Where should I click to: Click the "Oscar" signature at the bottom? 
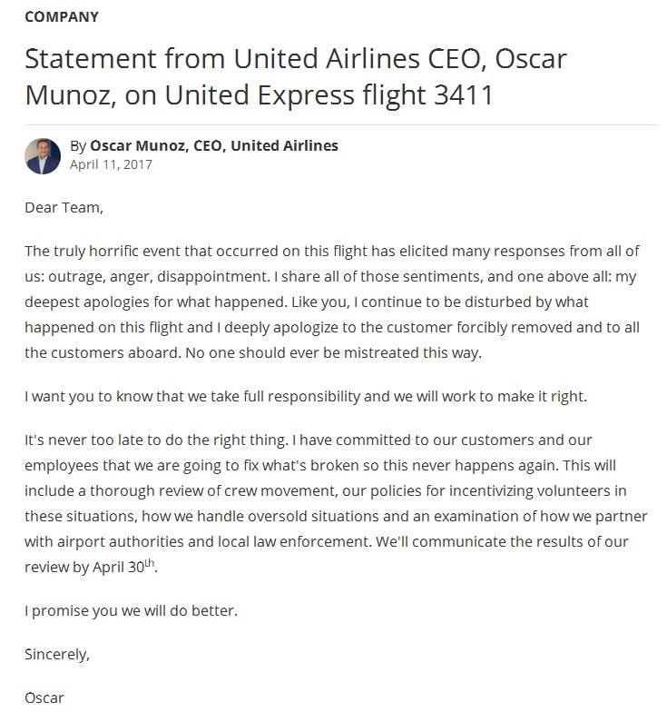point(44,698)
